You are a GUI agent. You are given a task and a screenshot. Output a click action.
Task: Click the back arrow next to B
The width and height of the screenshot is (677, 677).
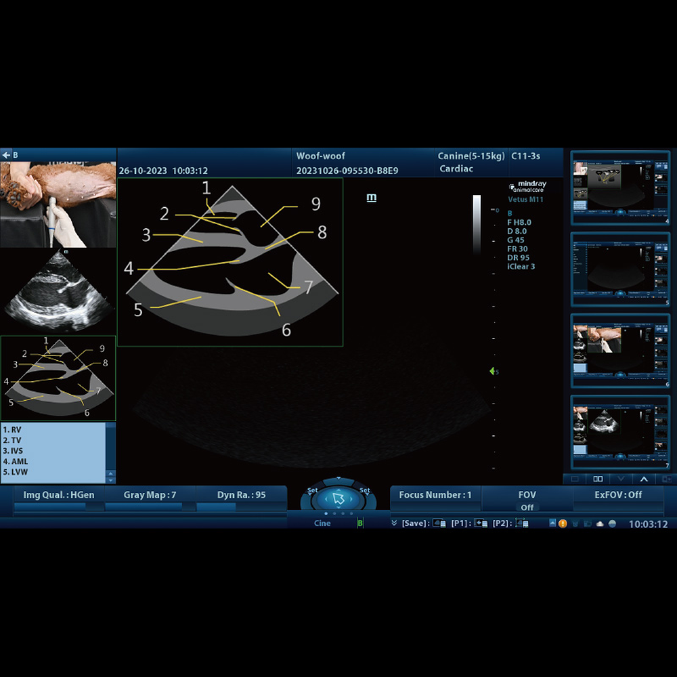[x=6, y=154]
